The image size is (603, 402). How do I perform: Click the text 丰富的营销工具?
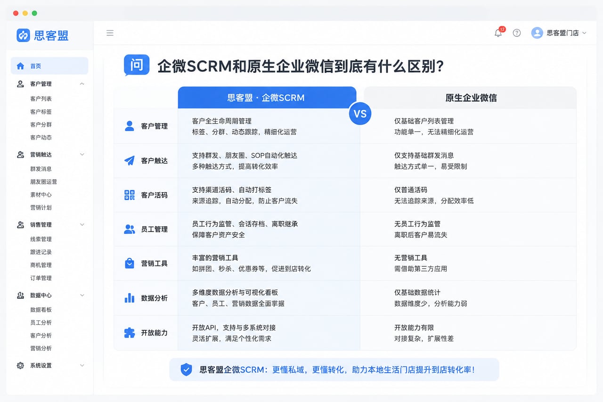coord(215,258)
